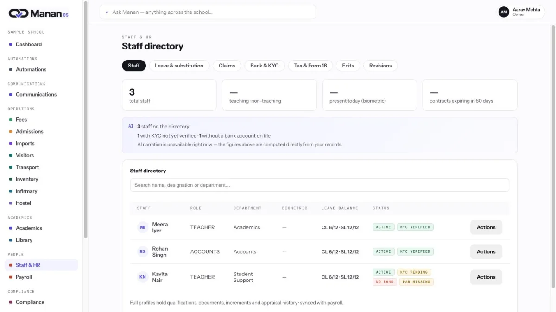
Task: Select Staff & HR in the sidebar
Action: (41, 265)
